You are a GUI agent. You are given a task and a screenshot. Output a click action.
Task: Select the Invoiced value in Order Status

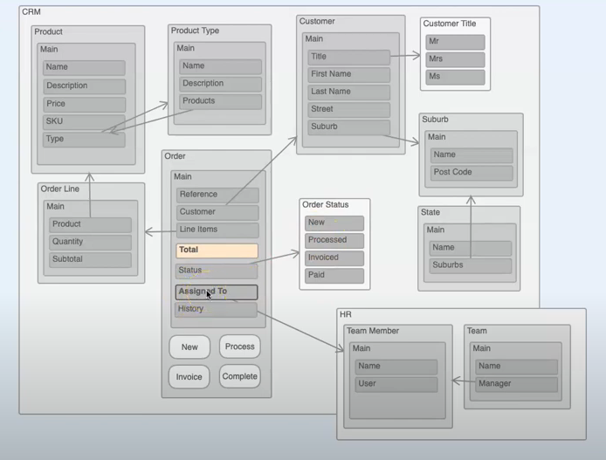click(334, 258)
